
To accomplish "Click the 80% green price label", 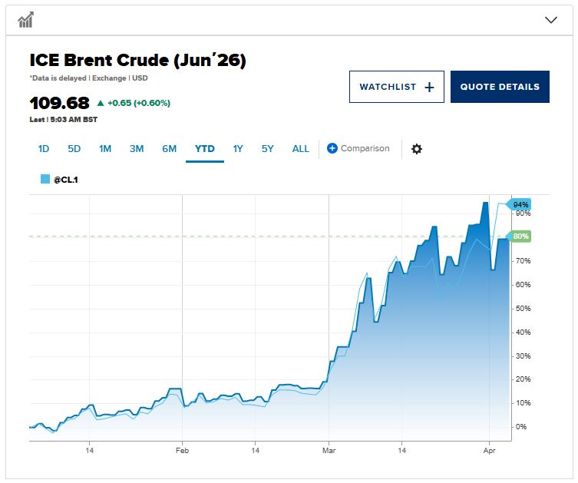I will click(520, 237).
